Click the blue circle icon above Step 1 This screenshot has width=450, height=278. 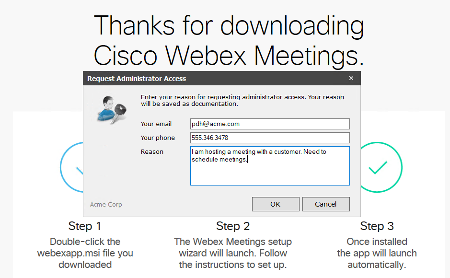point(72,167)
